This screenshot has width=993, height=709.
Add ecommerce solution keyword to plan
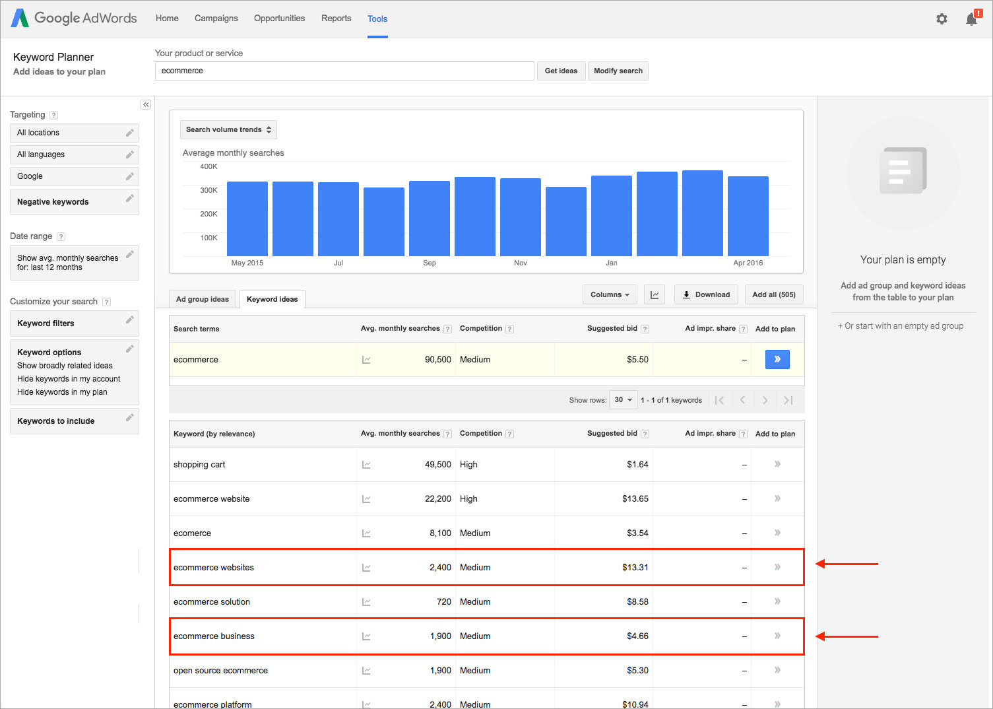(x=777, y=601)
